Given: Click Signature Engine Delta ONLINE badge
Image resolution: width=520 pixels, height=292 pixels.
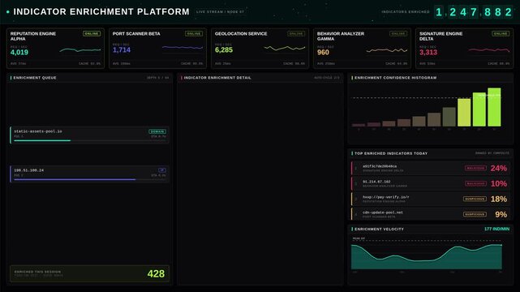Looking at the screenshot, I should tap(501, 33).
